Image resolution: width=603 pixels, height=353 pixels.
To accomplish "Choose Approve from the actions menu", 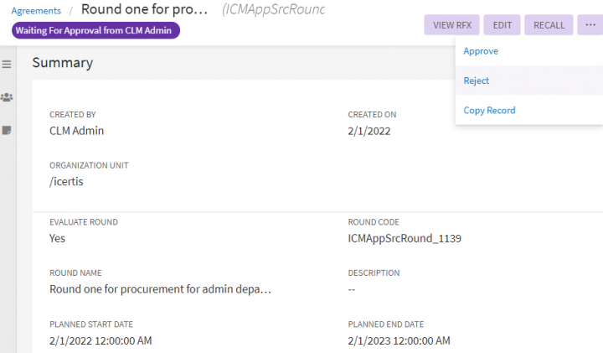I will point(481,51).
